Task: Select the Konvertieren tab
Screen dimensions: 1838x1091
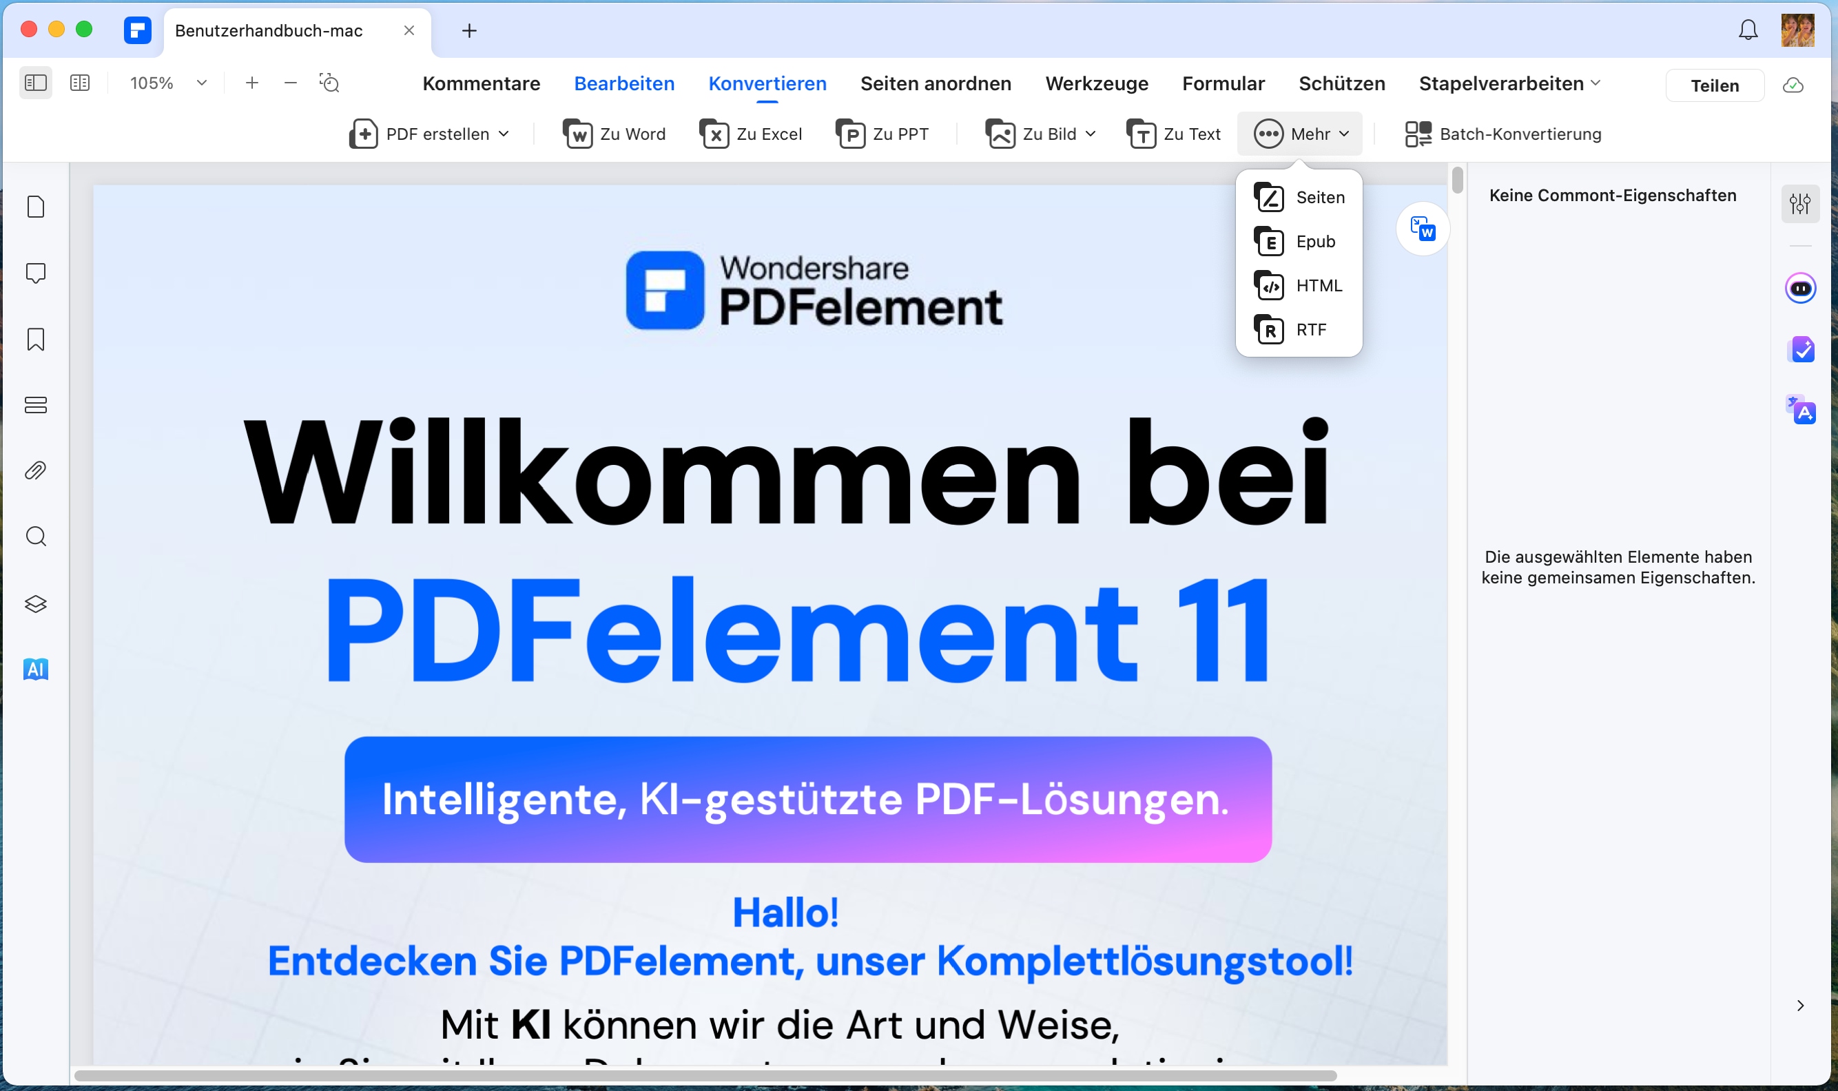Action: [x=767, y=84]
